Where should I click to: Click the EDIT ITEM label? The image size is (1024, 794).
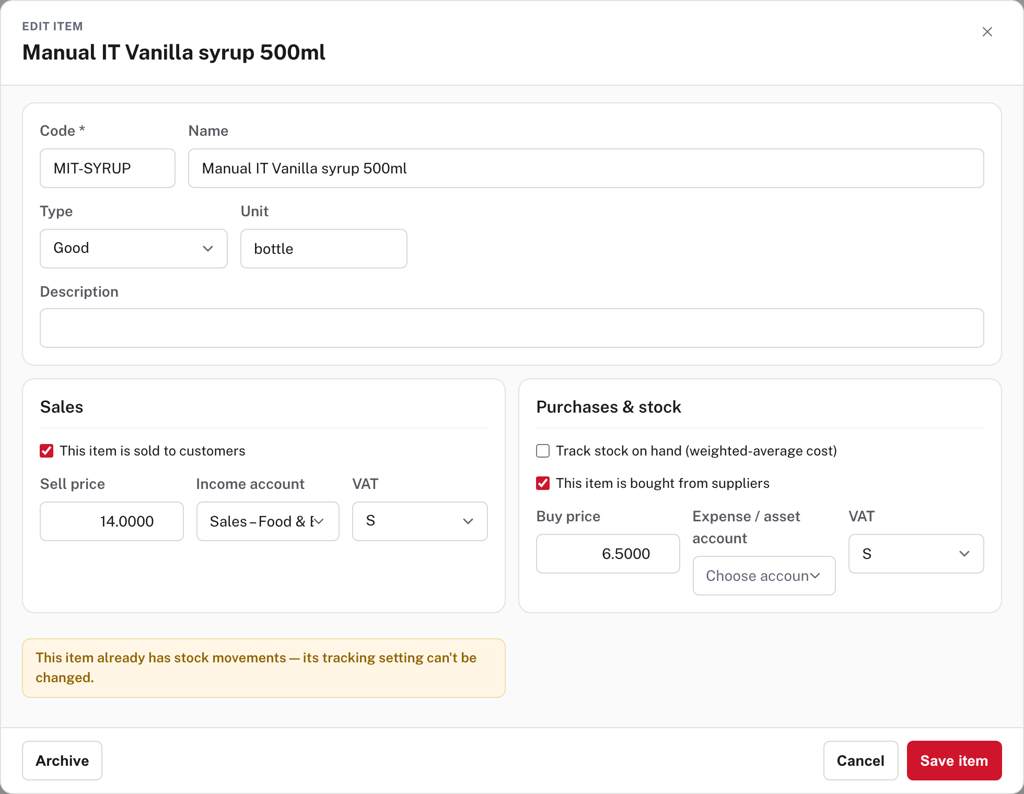point(52,26)
